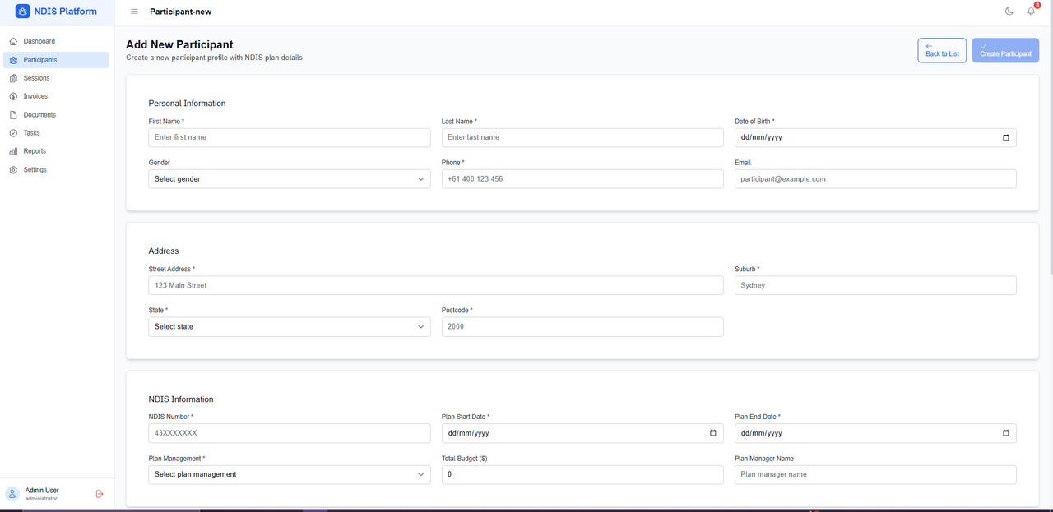Open the Tasks sidebar item
Viewport: 1053px width, 512px height.
point(56,133)
